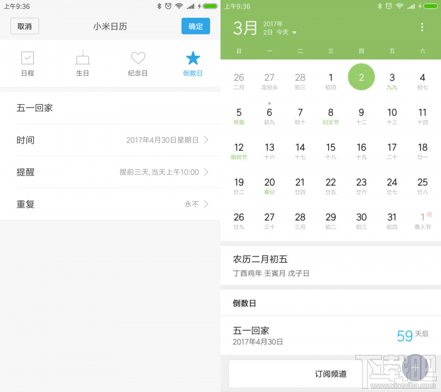
Task: Select March 8 妇女节
Action: (x=331, y=116)
